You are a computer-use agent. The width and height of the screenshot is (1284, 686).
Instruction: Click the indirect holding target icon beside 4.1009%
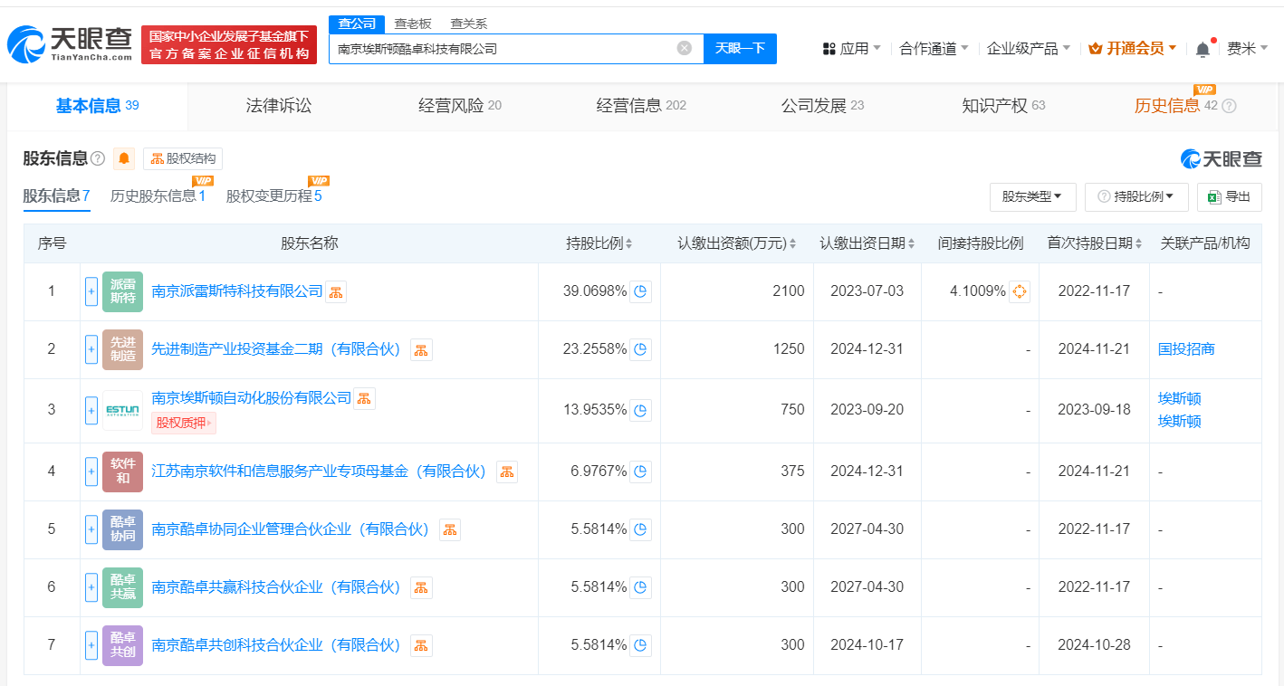tap(1020, 291)
